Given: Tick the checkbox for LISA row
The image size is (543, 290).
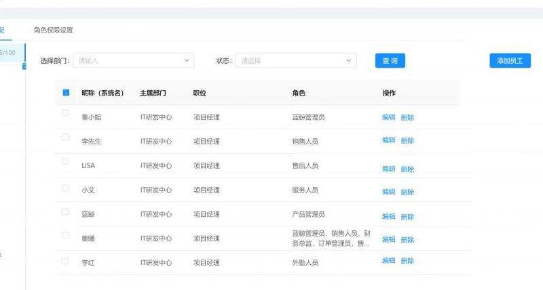Looking at the screenshot, I should click(66, 162).
